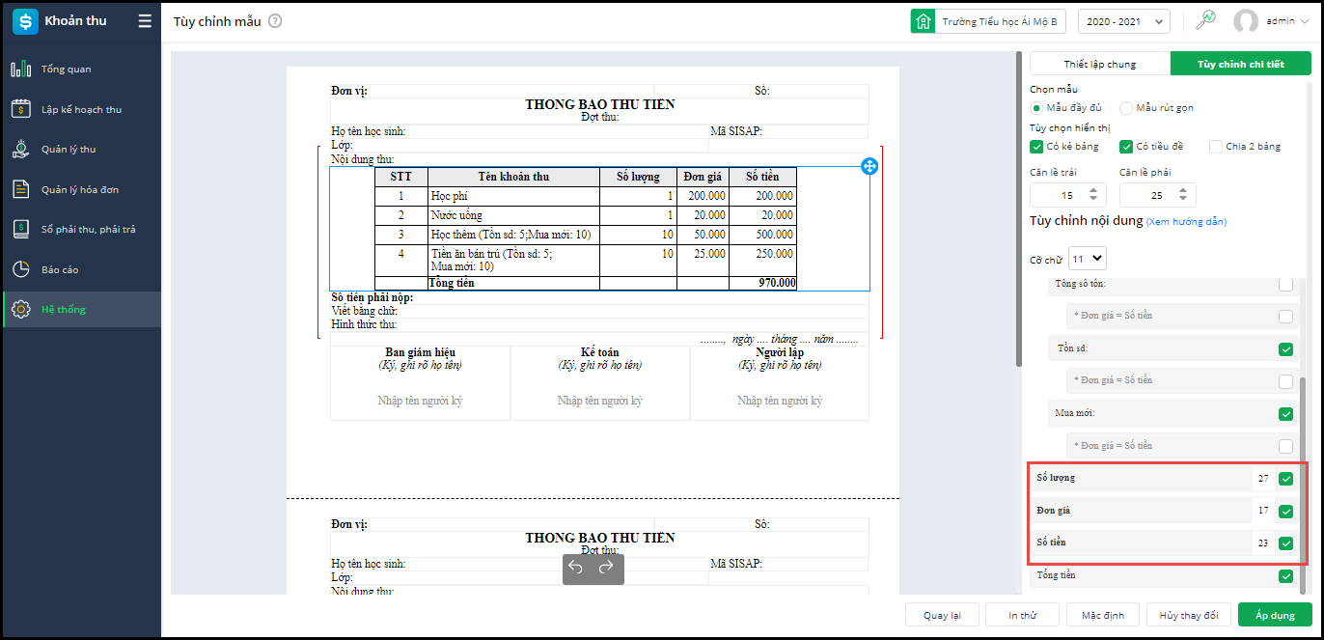Viewport: 1324px width, 640px height.
Task: Open Lập kế hoạch thu menu item
Action: (x=81, y=109)
